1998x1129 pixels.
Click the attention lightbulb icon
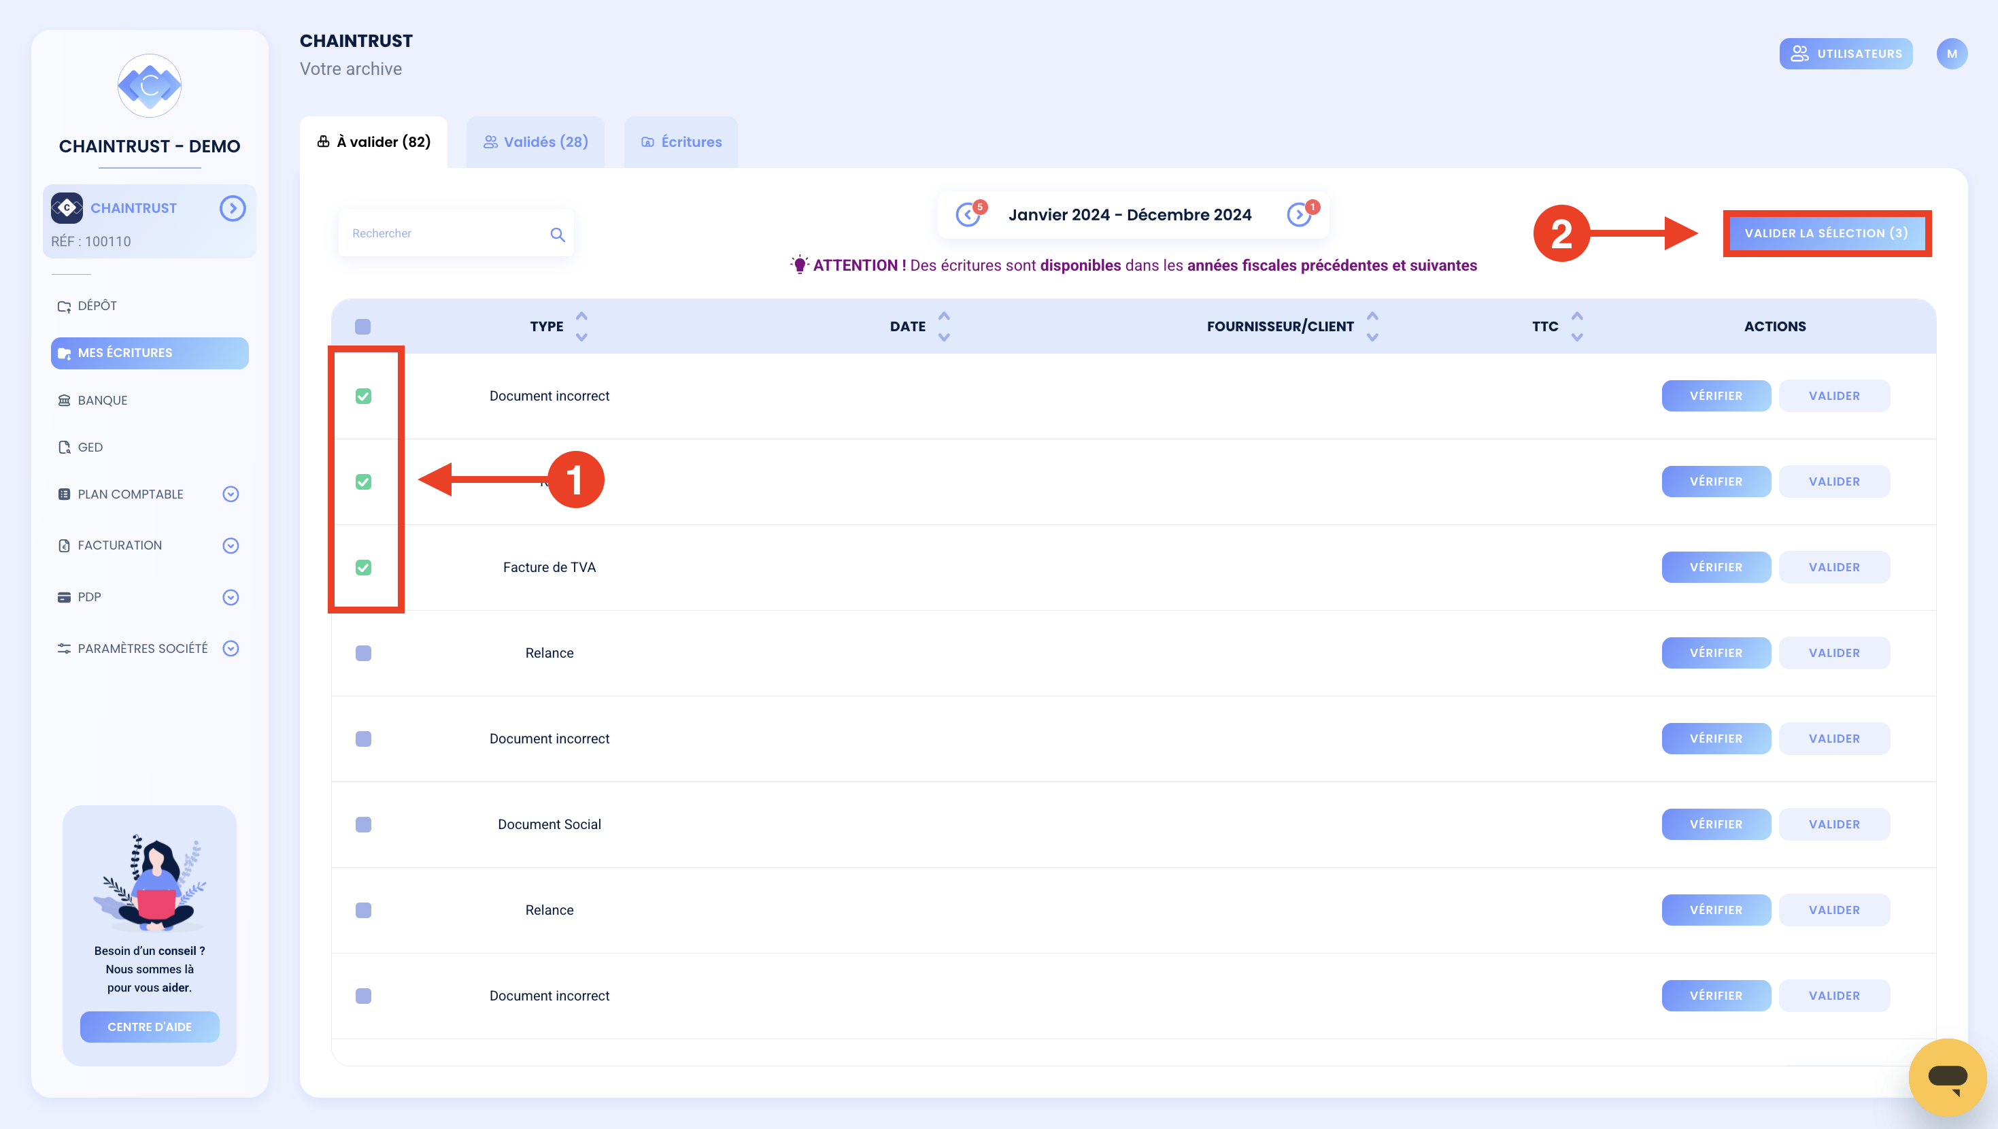(x=800, y=265)
